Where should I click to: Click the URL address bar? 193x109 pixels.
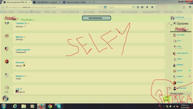[52, 7]
